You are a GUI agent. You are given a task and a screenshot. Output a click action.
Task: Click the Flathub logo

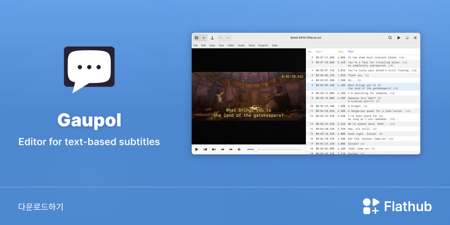click(x=397, y=206)
